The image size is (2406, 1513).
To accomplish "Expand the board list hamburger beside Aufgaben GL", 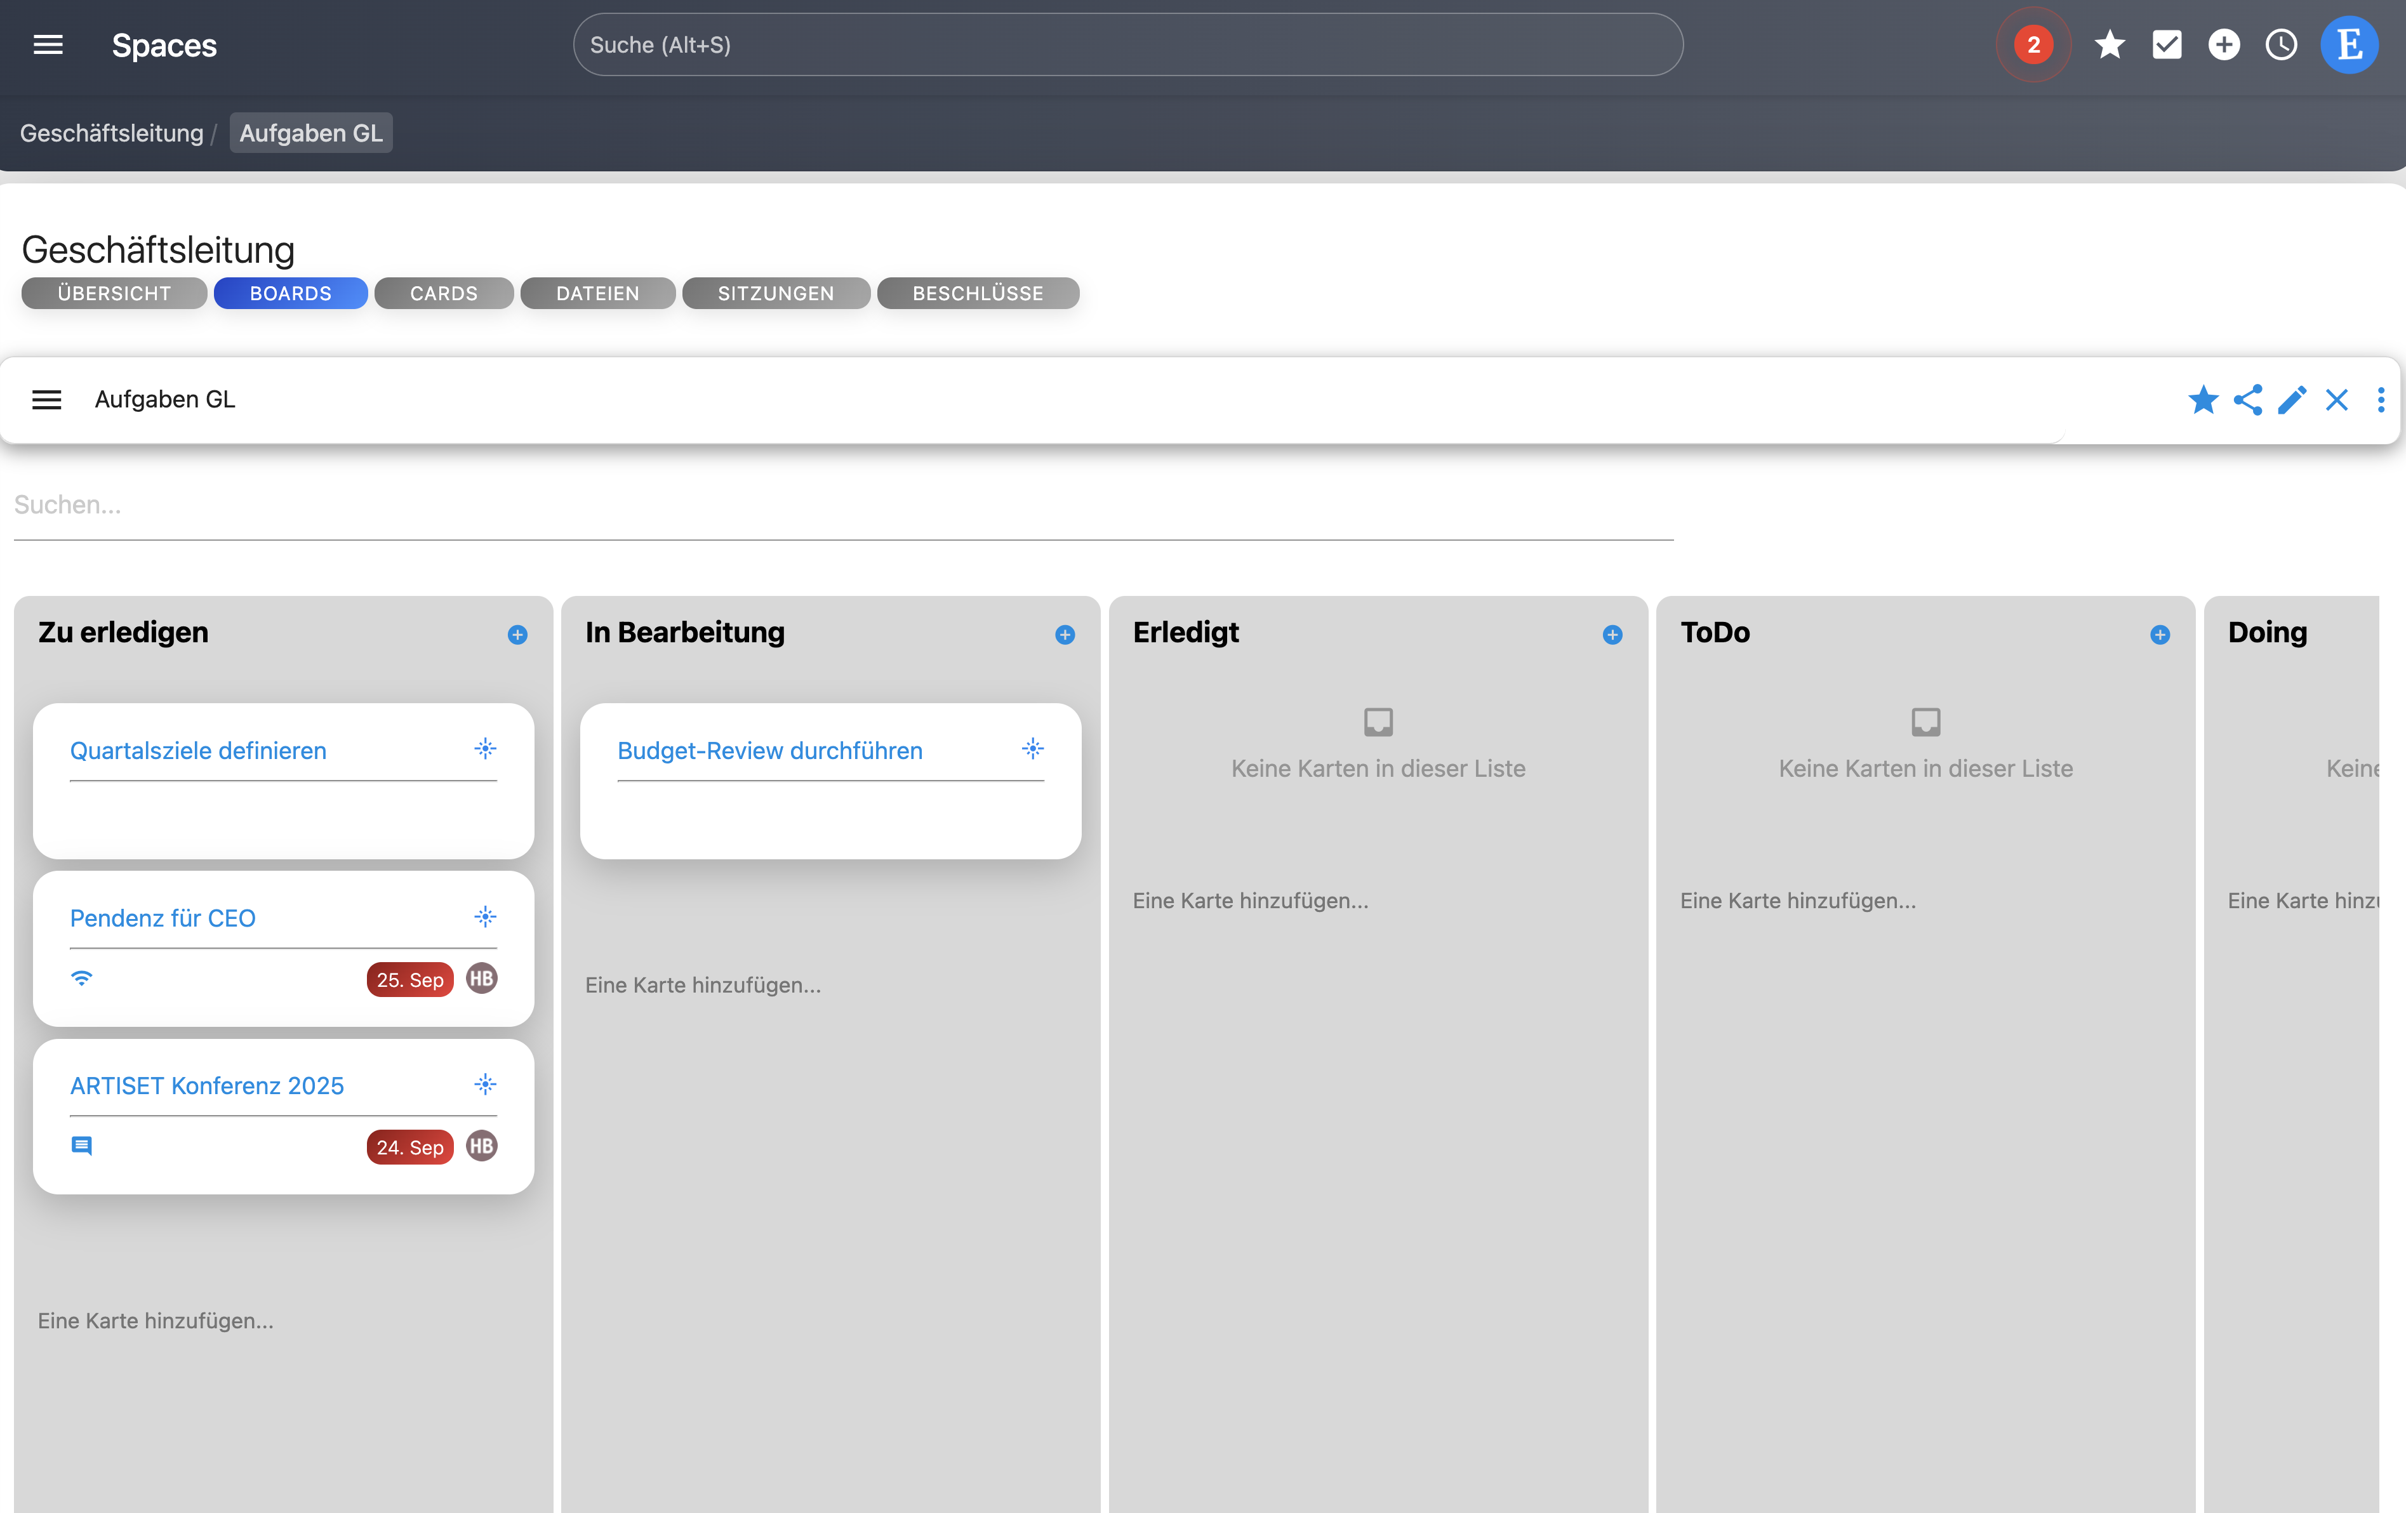I will (47, 399).
